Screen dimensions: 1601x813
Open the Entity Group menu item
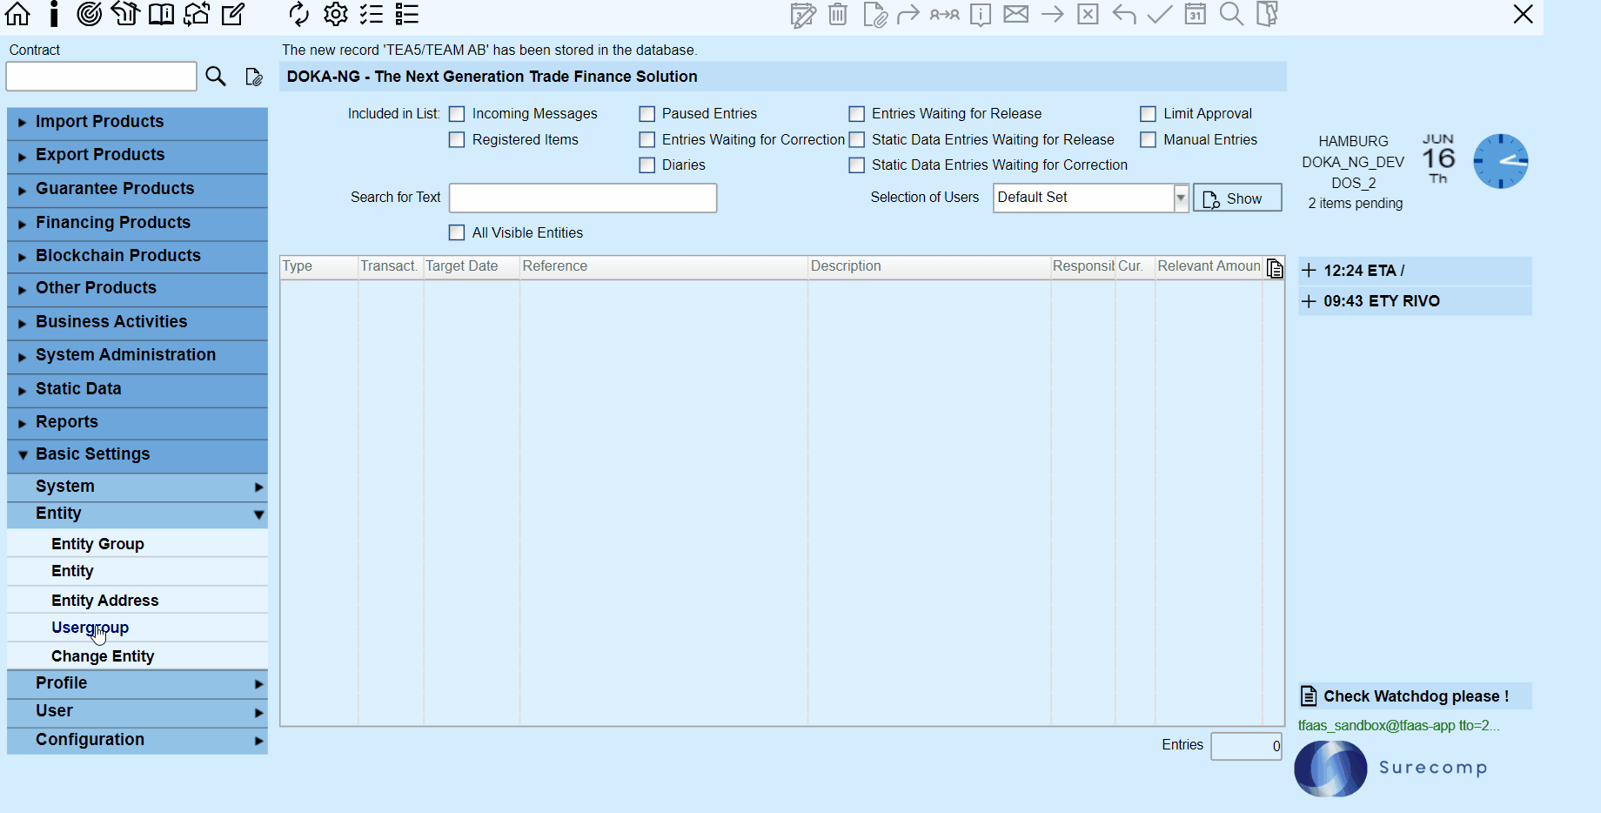click(x=137, y=544)
